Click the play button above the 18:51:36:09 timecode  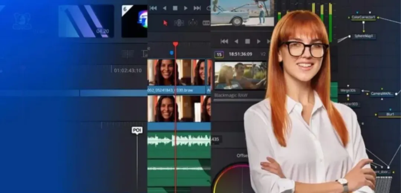258,41
